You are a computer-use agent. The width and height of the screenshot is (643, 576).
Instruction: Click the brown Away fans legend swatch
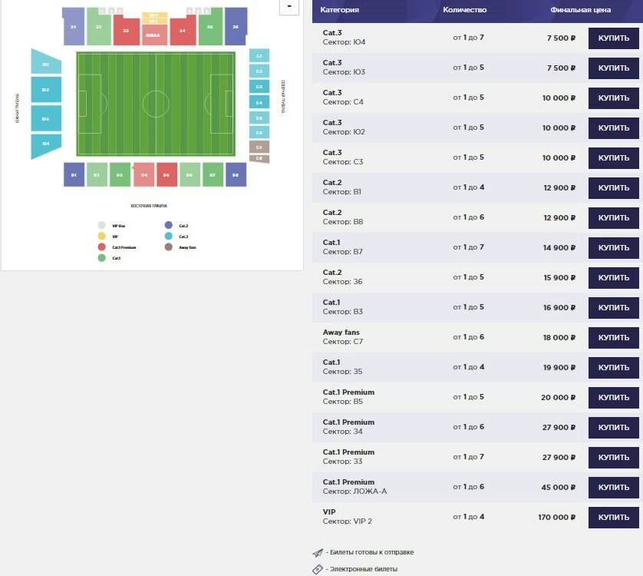pos(168,247)
